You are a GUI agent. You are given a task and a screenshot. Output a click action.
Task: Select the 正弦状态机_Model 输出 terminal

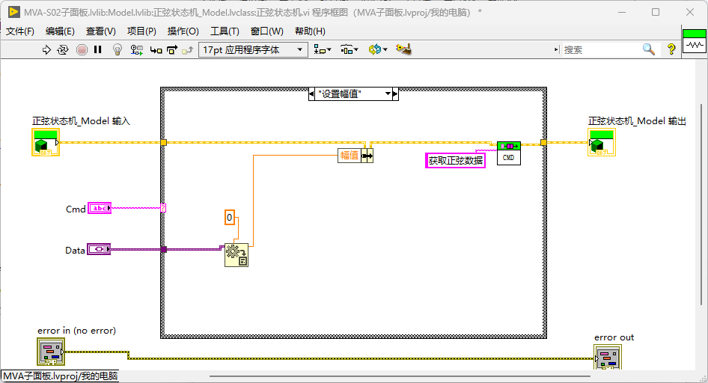tap(602, 142)
